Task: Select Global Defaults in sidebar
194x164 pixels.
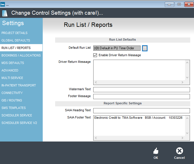Action: 16,40
